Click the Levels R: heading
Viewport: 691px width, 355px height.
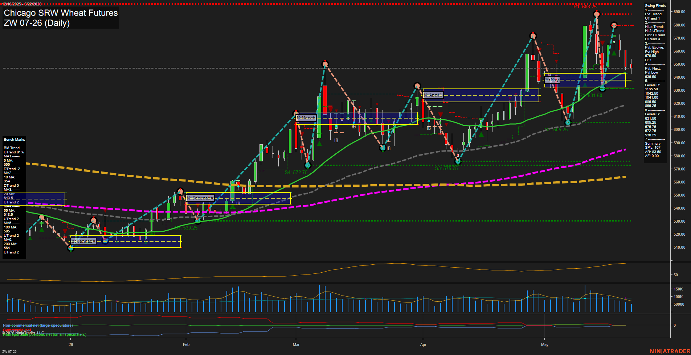click(653, 85)
